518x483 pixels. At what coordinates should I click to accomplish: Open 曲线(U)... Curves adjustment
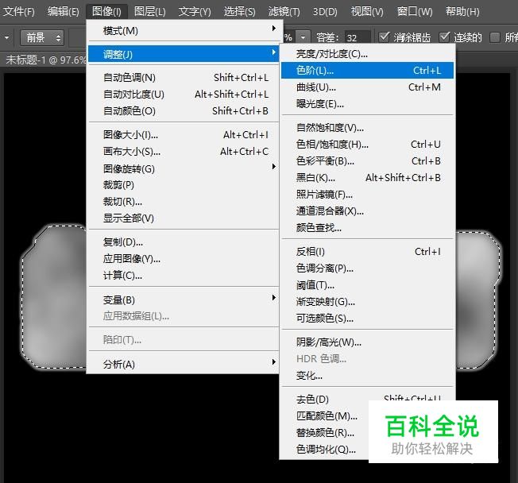[x=367, y=87]
